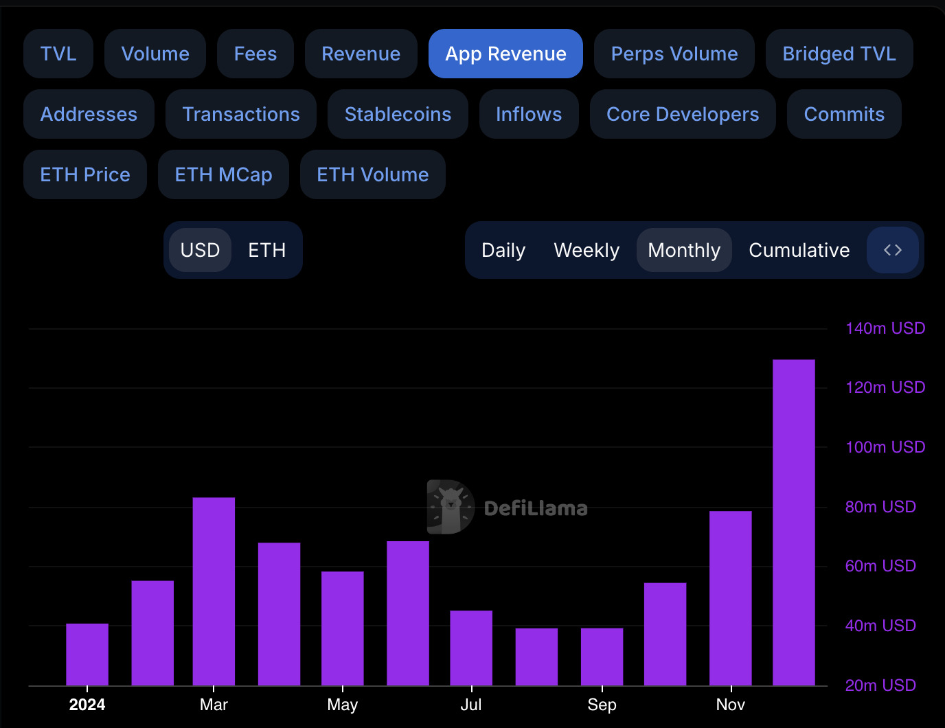
Task: Select the ETH Price metric
Action: [84, 174]
